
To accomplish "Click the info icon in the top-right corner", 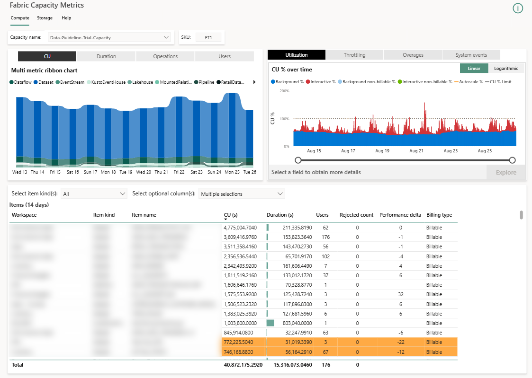I will point(518,9).
